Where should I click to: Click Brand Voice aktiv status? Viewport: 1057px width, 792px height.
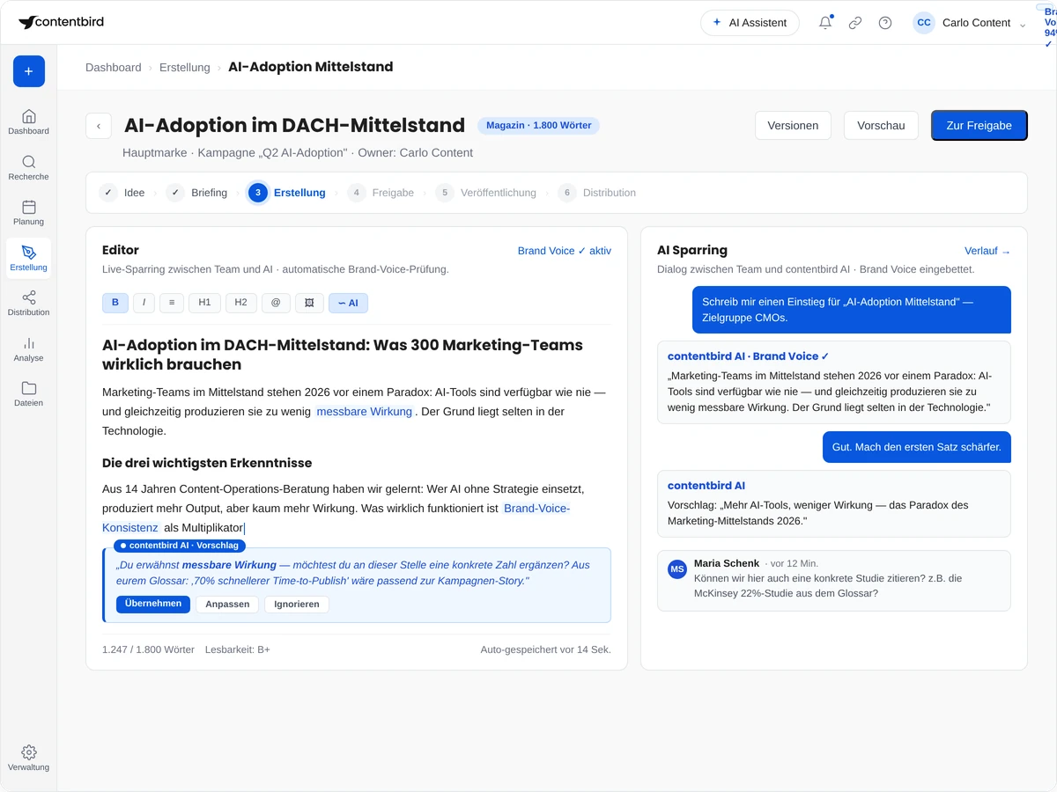click(x=565, y=251)
